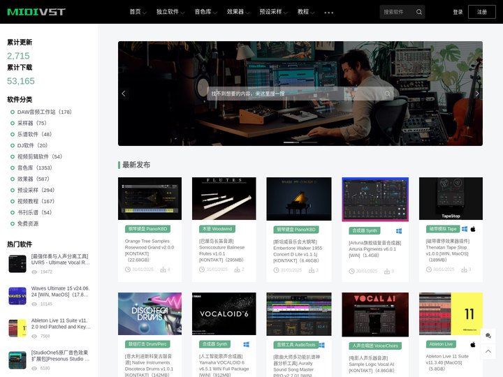Click the MIDIVST logo
Image resolution: width=503 pixels, height=377 pixels.
(36, 12)
